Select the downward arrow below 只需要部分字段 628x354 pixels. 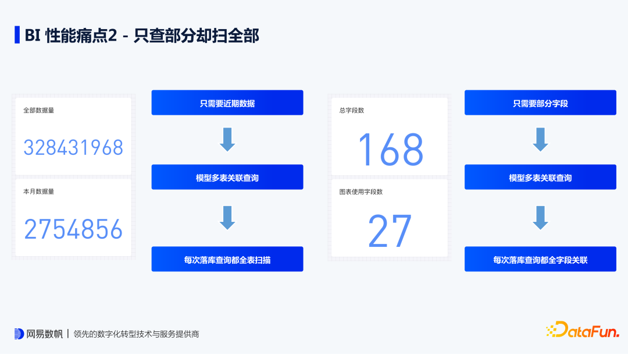coord(540,139)
